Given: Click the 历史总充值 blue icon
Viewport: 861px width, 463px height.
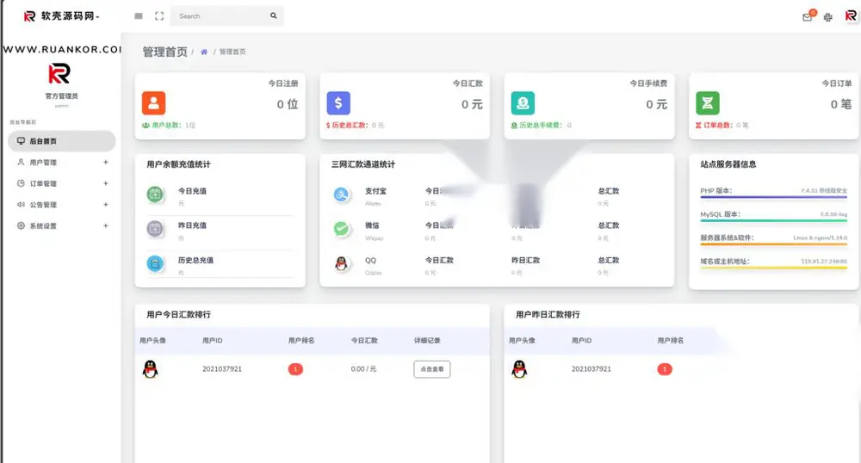Looking at the screenshot, I should point(155,263).
